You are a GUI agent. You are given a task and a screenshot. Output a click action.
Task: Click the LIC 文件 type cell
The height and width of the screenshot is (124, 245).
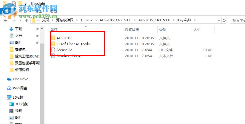[166, 50]
